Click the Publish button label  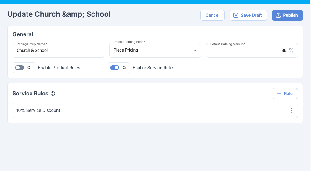pyautogui.click(x=290, y=15)
